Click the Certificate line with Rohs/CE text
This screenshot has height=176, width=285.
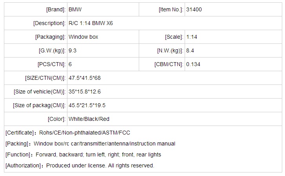[x=67, y=133]
